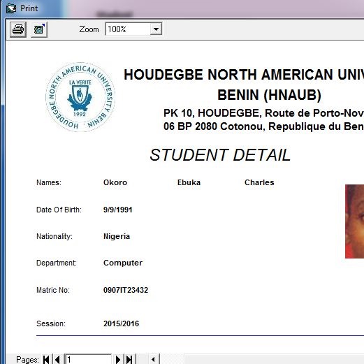
Task: Click the Pages: label in navigation bar
Action: pos(27,360)
